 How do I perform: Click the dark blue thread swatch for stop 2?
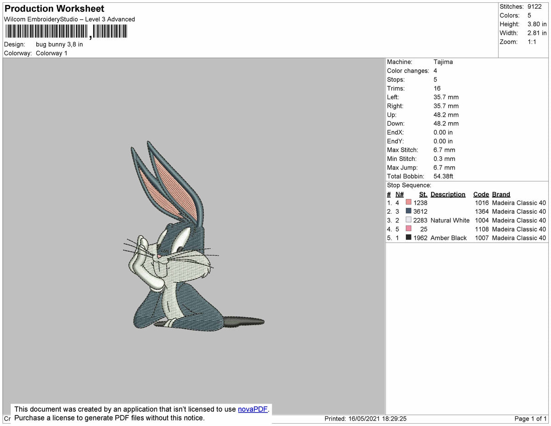[408, 211]
